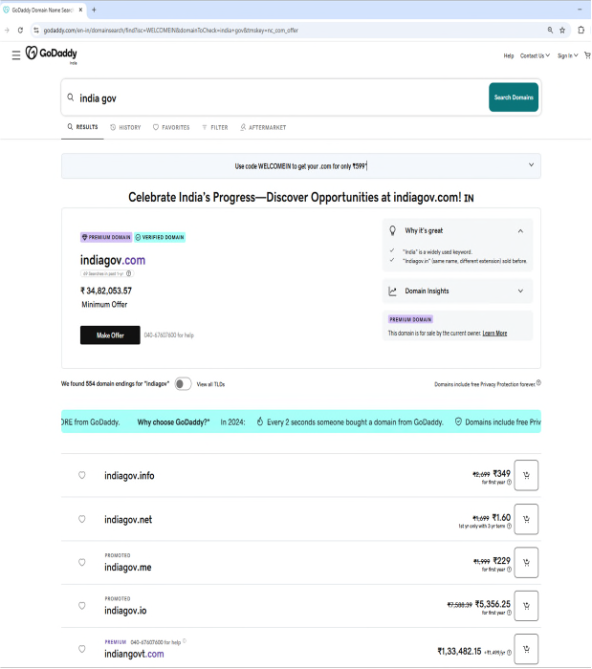Open the GoDaddy hamburger menu
Image resolution: width=592 pixels, height=669 pixels.
pyautogui.click(x=16, y=55)
